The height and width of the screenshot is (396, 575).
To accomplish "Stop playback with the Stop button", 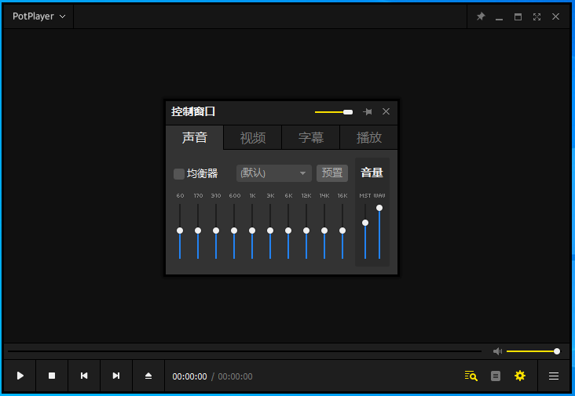I will click(x=52, y=376).
